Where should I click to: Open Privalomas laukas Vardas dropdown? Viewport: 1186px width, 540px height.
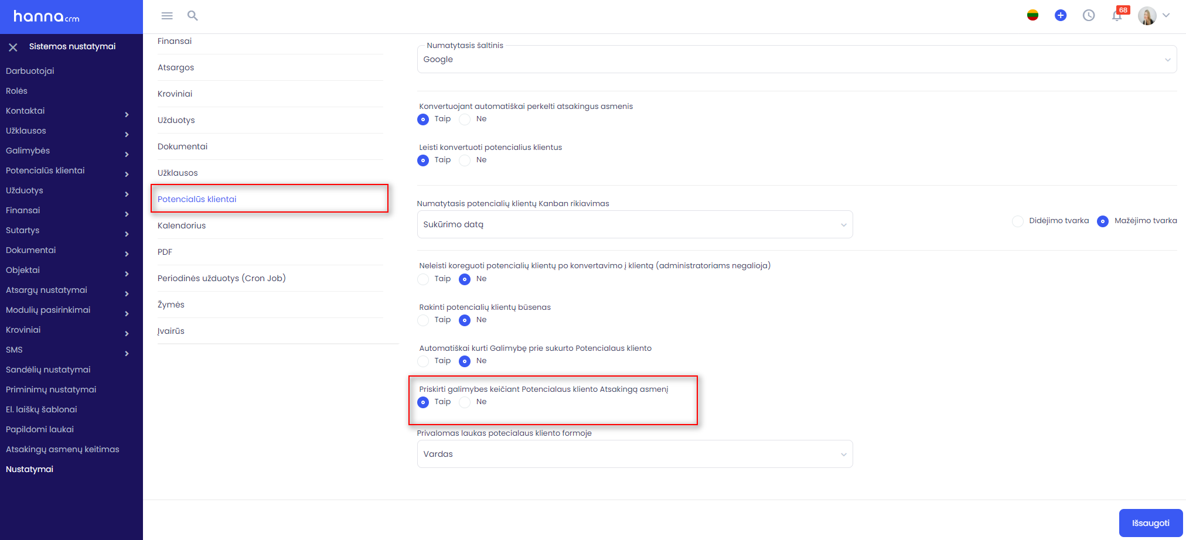pos(635,454)
